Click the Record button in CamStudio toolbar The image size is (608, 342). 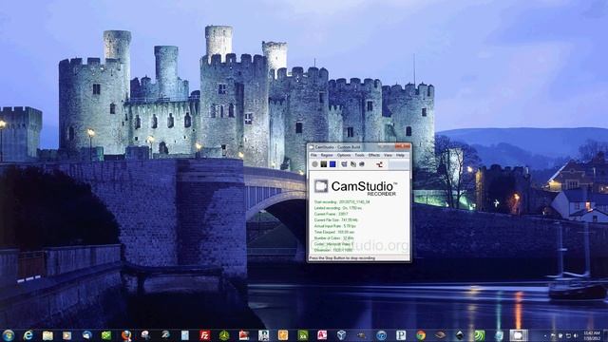(x=314, y=164)
